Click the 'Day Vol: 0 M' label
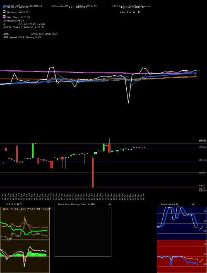The height and width of the screenshot is (273, 207). [130, 12]
